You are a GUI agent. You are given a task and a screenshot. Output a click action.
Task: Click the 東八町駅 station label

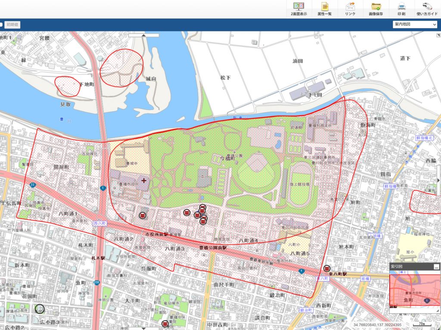pos(338,274)
